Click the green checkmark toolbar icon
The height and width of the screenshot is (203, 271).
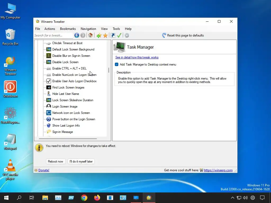pos(119,35)
